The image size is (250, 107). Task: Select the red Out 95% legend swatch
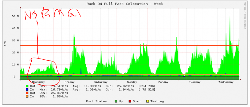coord(27,93)
